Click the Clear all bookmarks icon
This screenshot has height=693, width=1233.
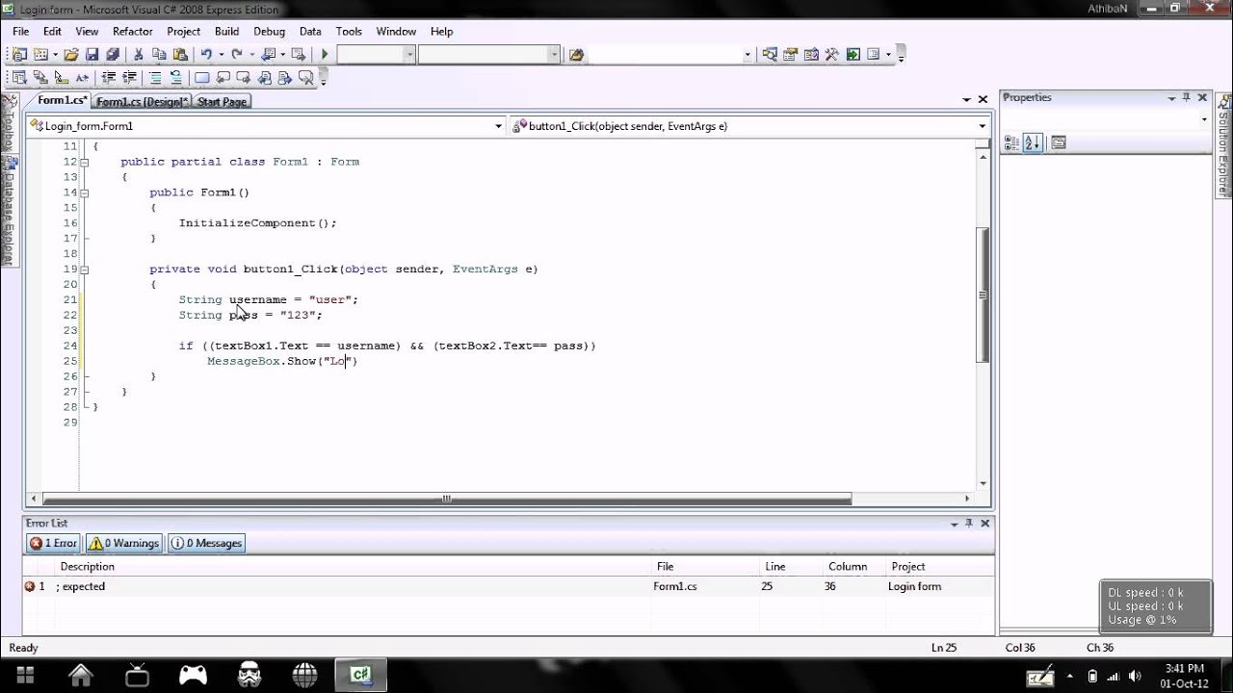306,78
